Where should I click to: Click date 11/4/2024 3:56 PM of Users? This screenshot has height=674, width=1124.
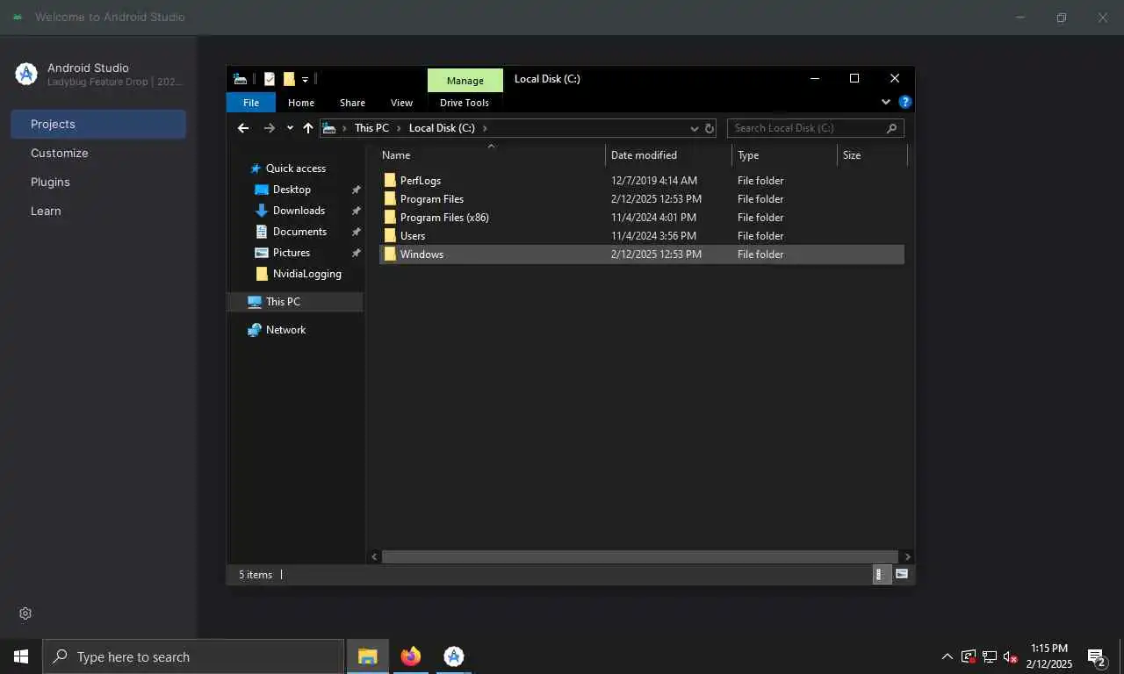[653, 236]
